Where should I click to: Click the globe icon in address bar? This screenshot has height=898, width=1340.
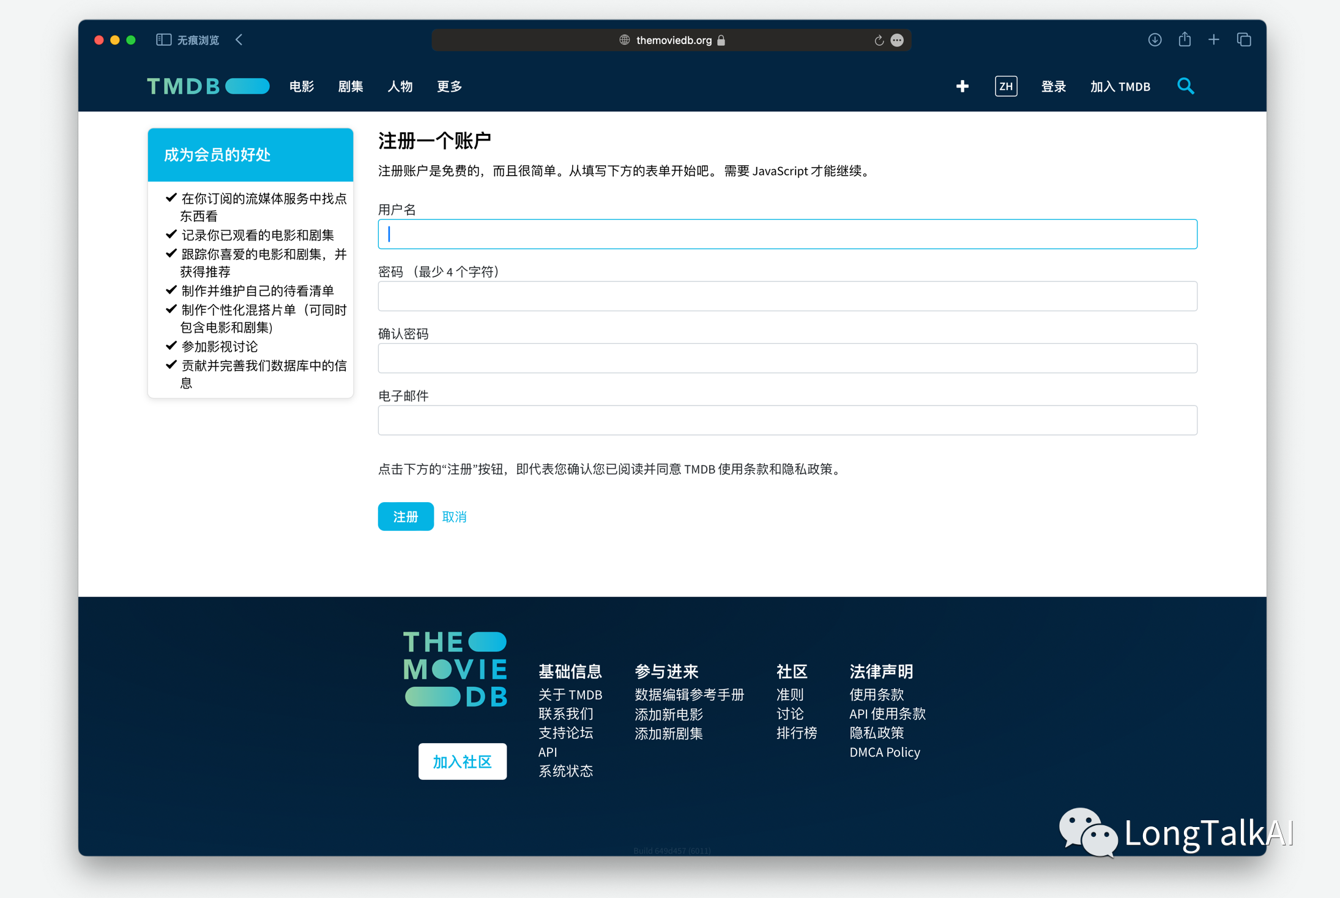[624, 40]
